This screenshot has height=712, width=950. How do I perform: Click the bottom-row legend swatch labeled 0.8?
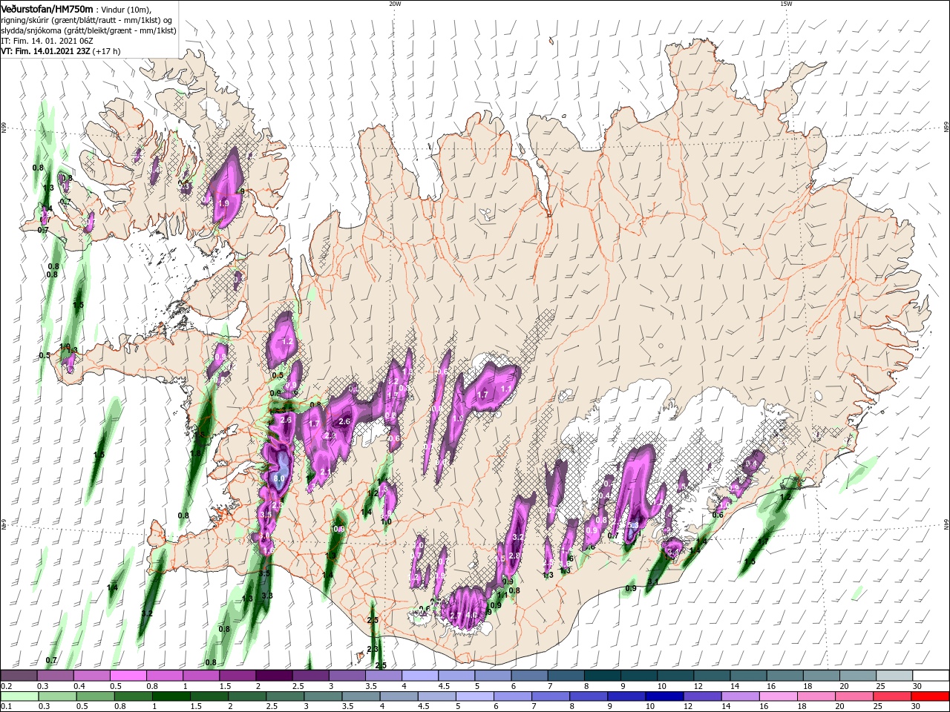pos(133,696)
